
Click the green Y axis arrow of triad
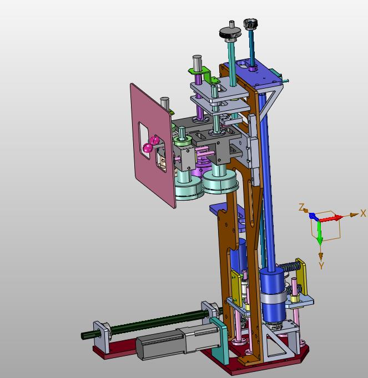(320, 233)
